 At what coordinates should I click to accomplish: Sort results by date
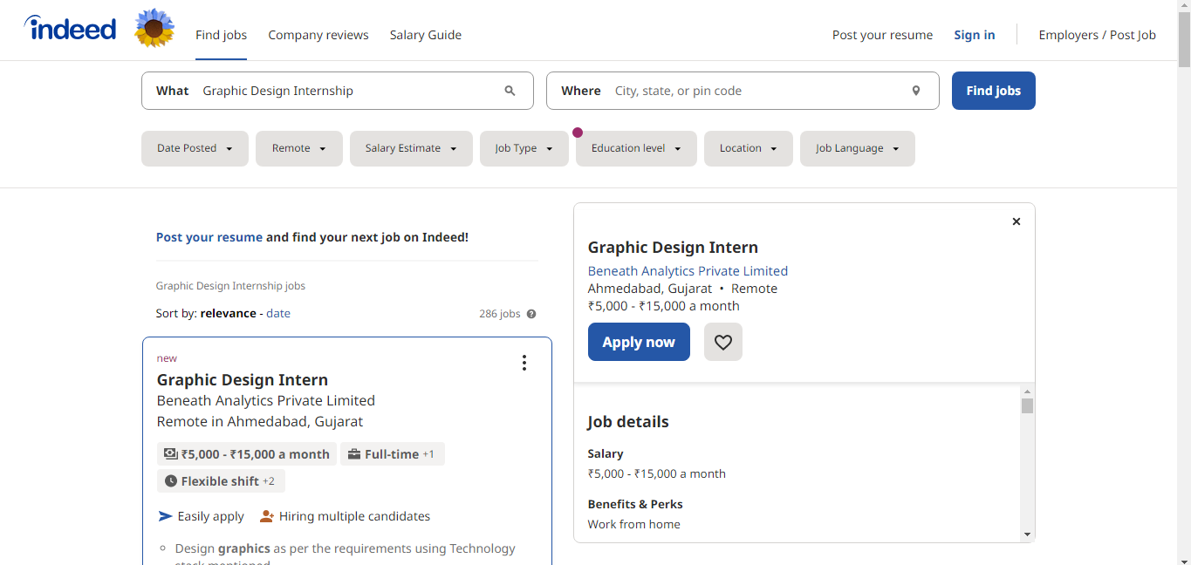(278, 313)
